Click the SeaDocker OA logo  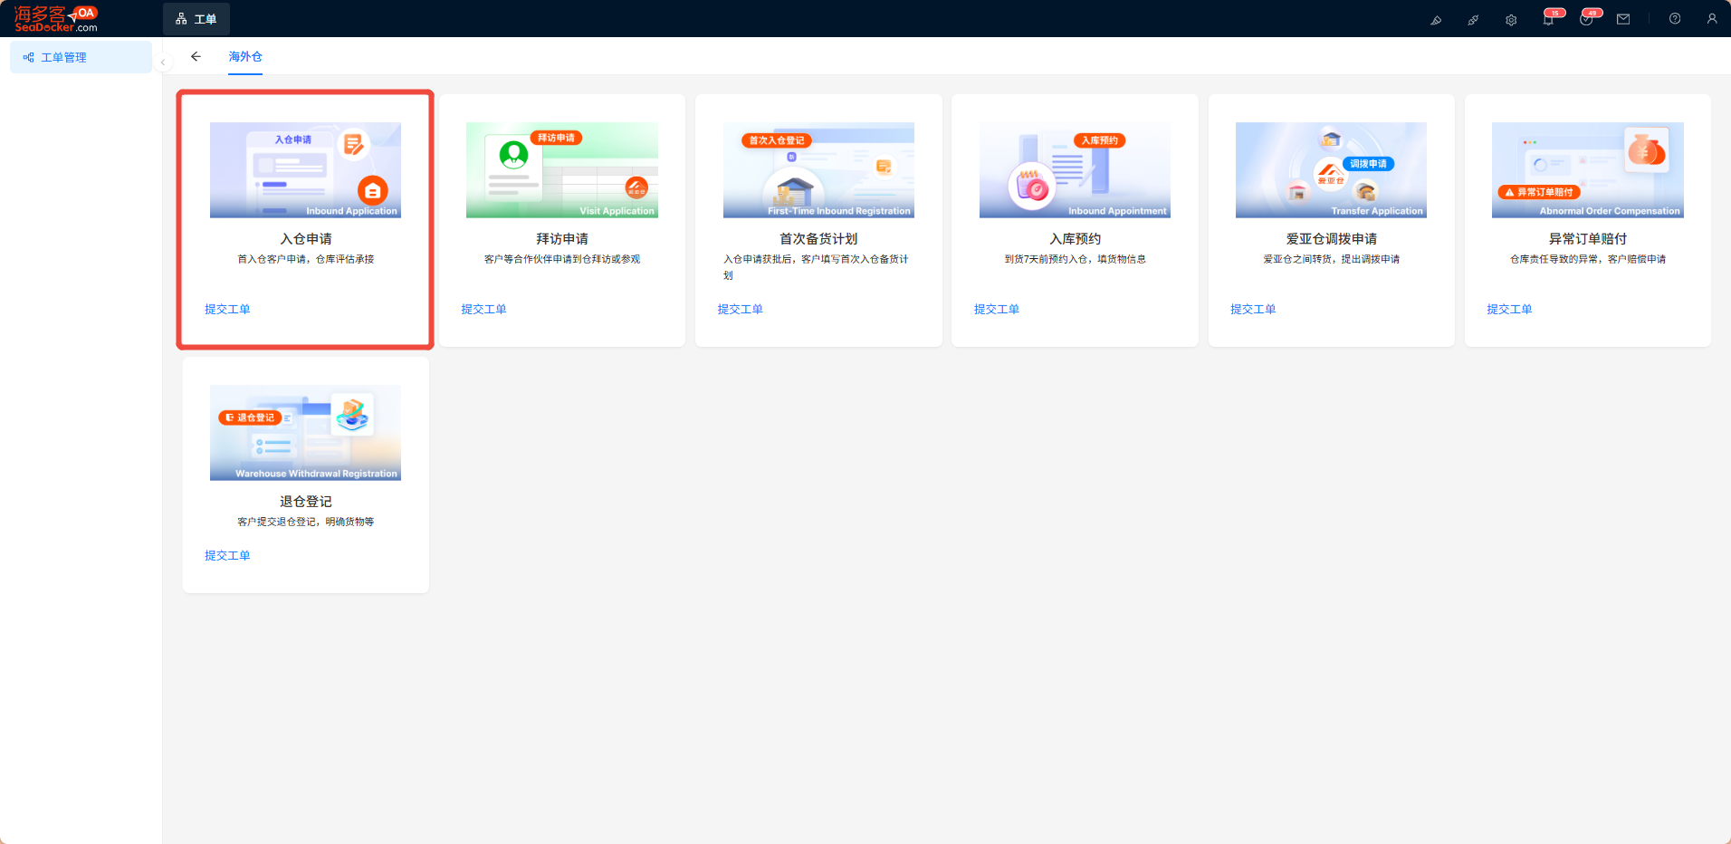coord(56,19)
